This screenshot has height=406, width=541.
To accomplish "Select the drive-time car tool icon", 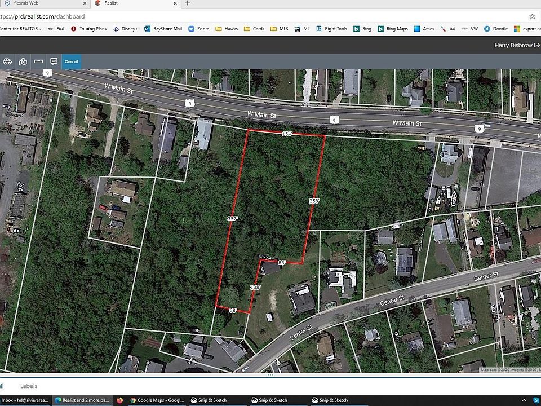I will tap(7, 61).
